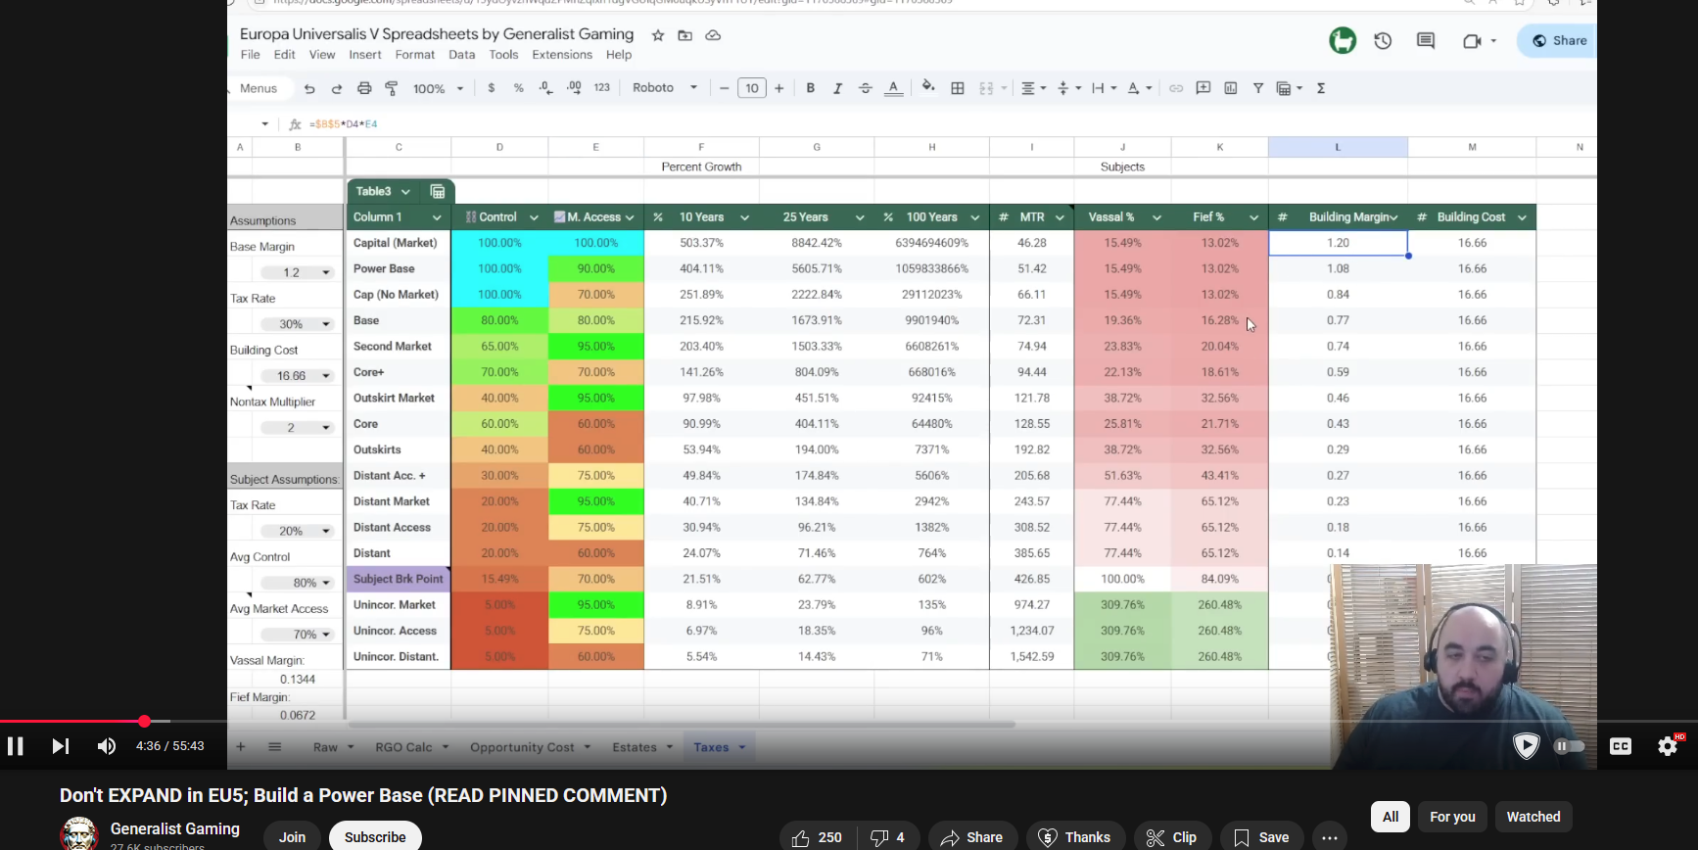The image size is (1698, 850).
Task: Open fill color picker
Action: tap(928, 87)
